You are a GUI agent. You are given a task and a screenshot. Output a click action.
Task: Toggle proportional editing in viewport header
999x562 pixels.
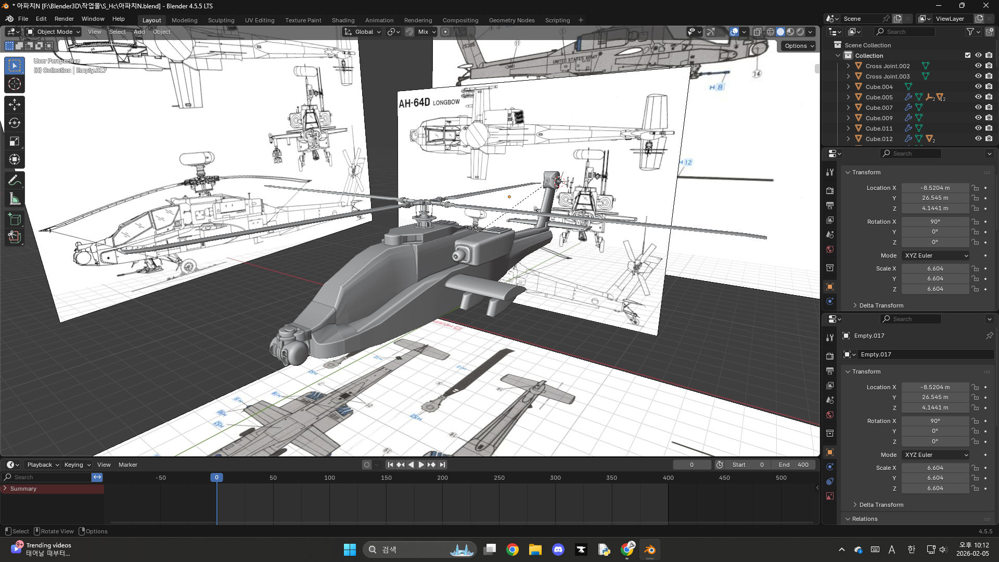pos(445,32)
